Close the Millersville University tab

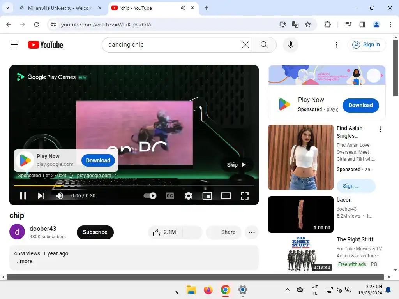coord(100,8)
